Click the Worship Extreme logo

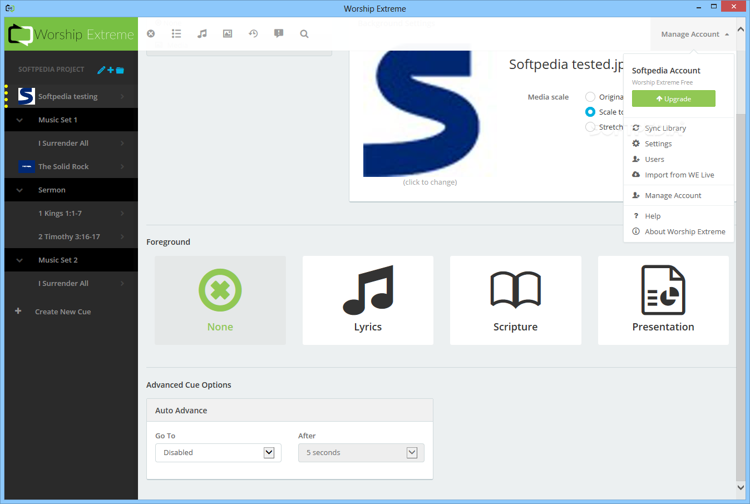tap(71, 34)
